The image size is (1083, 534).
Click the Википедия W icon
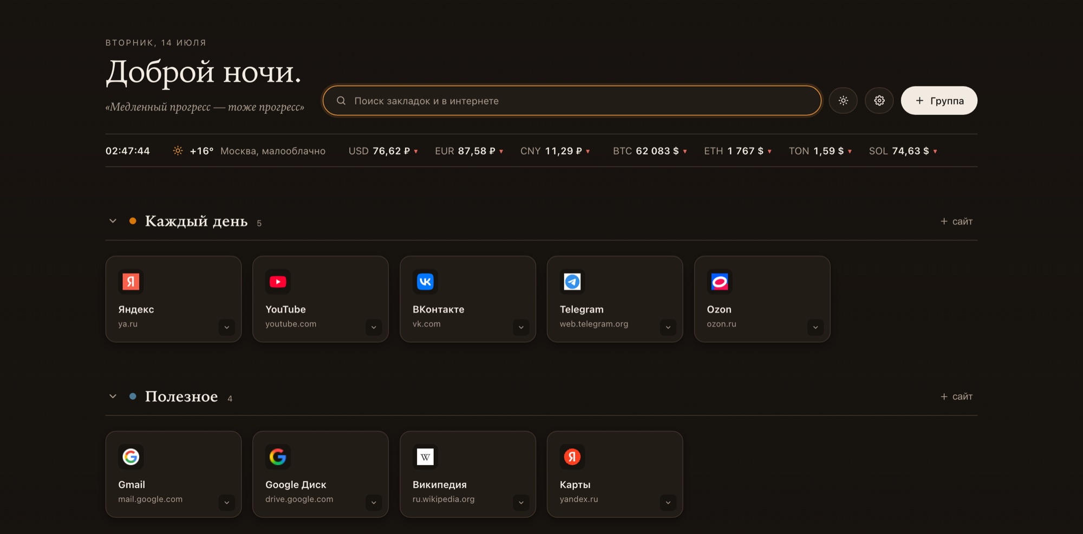(x=425, y=457)
